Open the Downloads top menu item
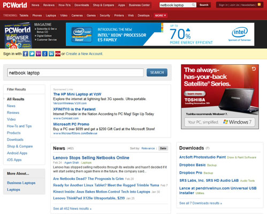 tap(82, 5)
